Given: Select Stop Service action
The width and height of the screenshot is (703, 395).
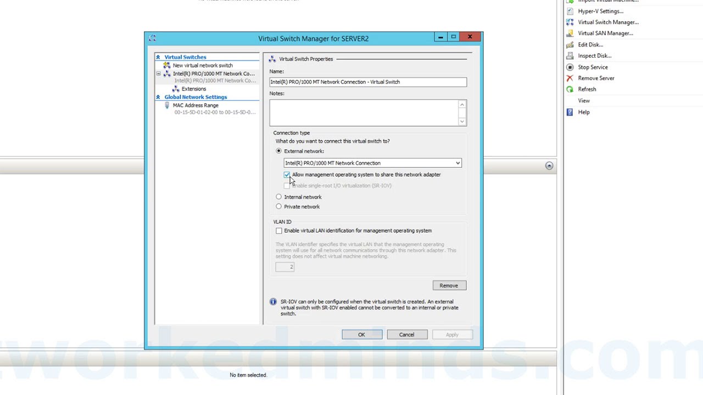Looking at the screenshot, I should (593, 67).
